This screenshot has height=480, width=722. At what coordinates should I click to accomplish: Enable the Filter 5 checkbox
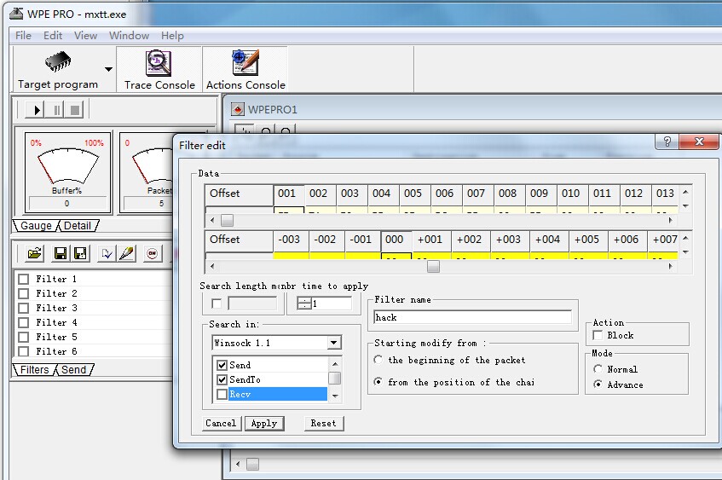tap(24, 337)
